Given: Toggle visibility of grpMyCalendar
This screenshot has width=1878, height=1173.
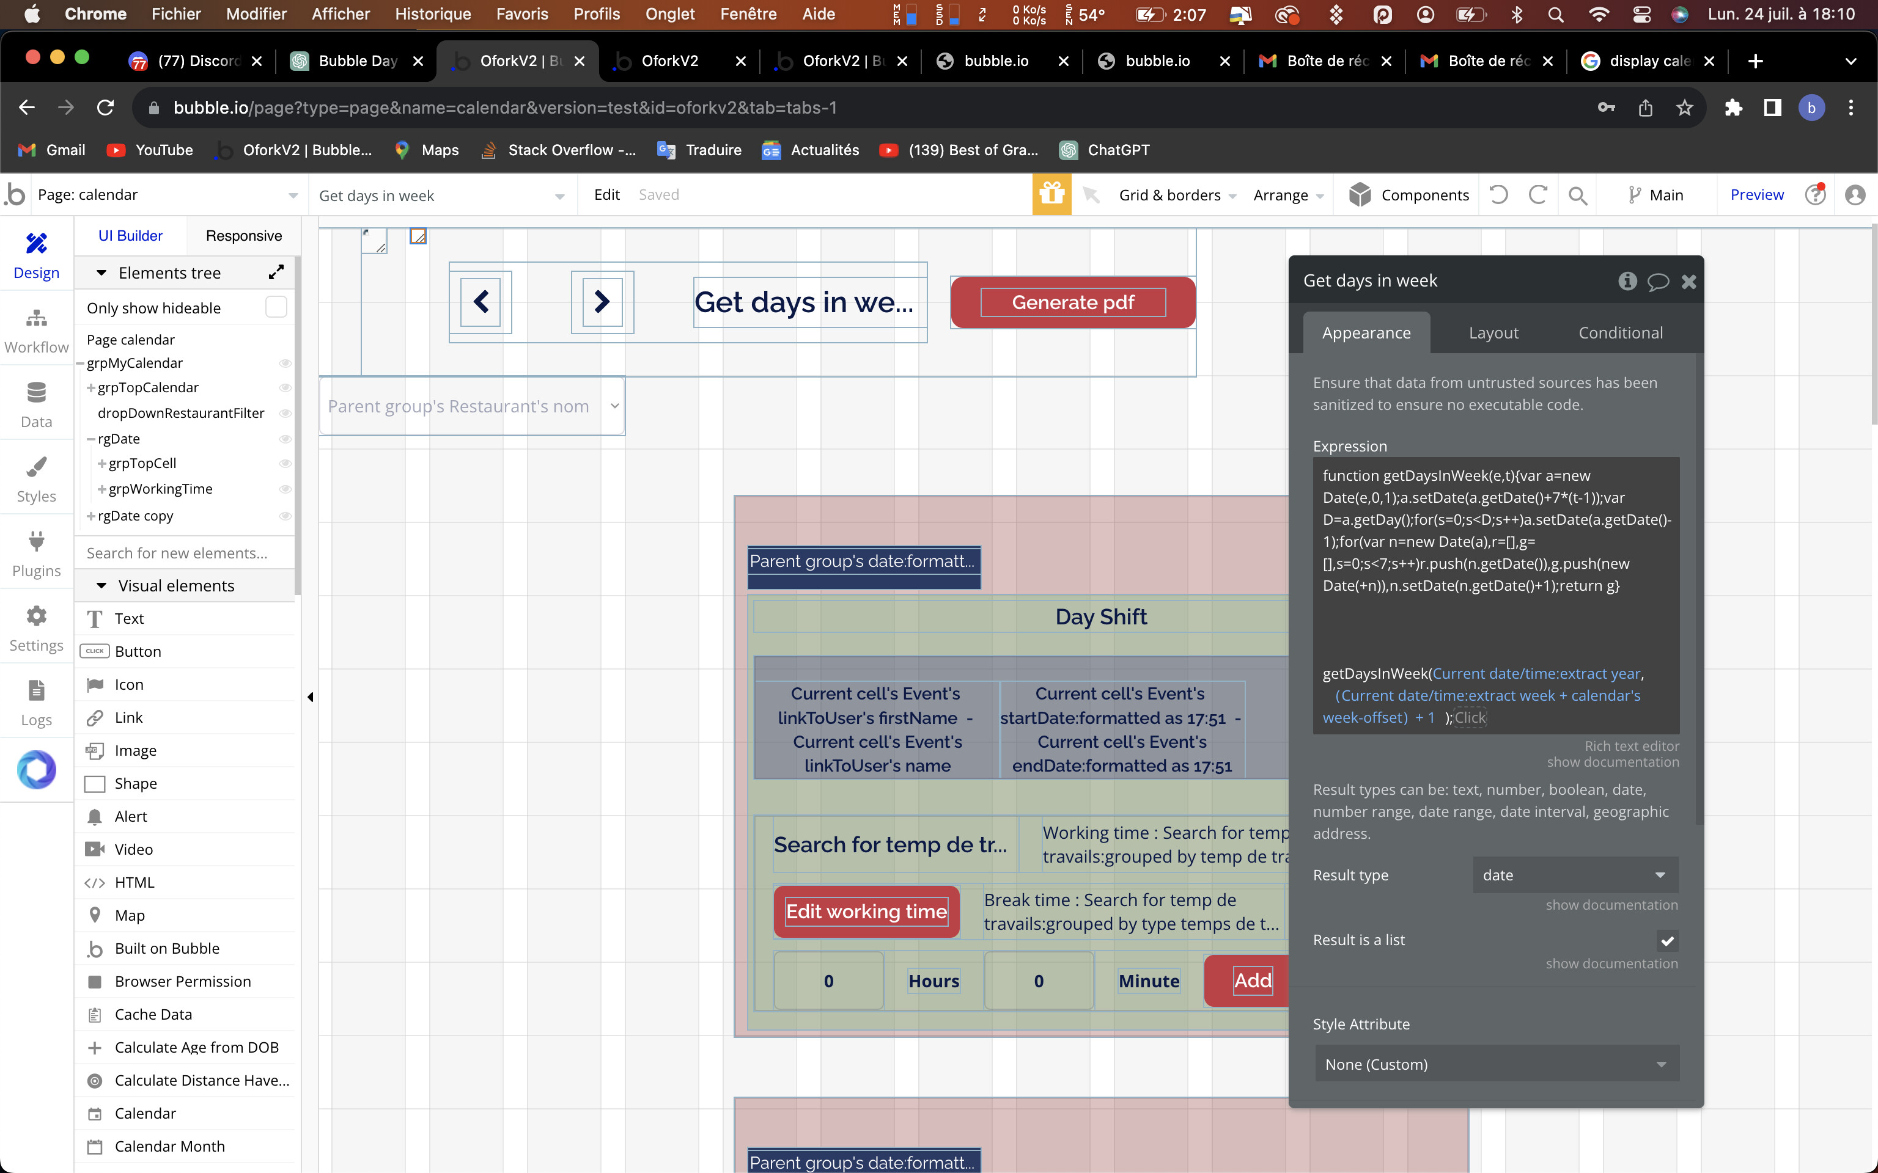Looking at the screenshot, I should coord(285,363).
